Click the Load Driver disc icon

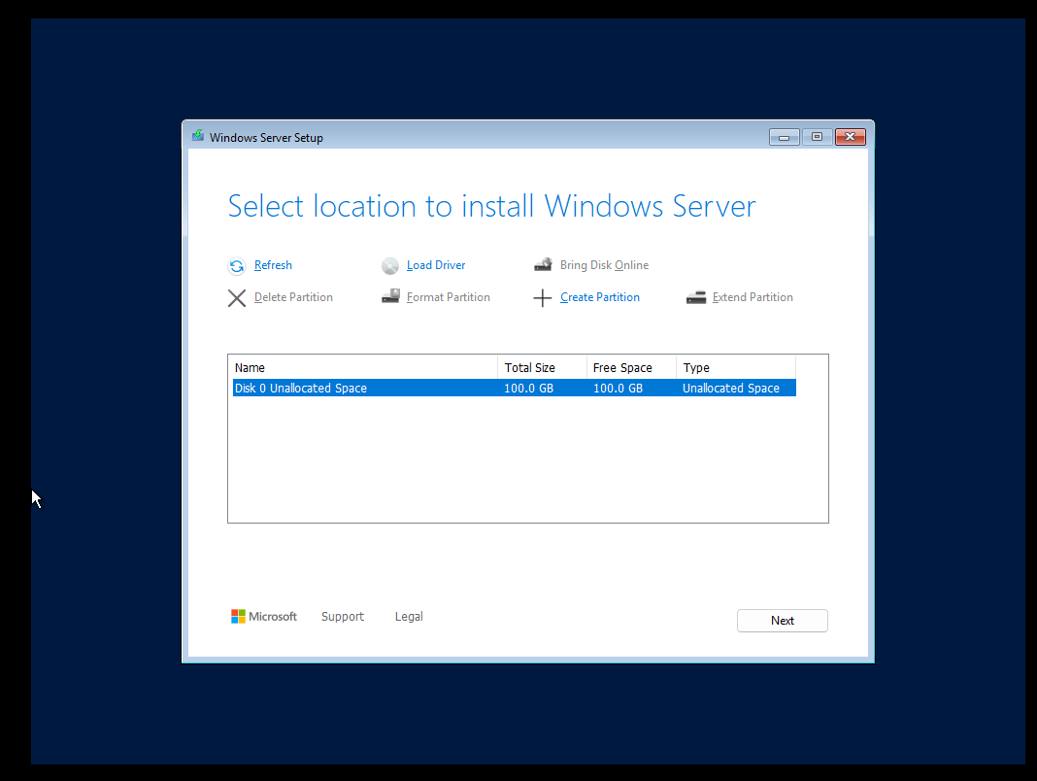pyautogui.click(x=390, y=266)
